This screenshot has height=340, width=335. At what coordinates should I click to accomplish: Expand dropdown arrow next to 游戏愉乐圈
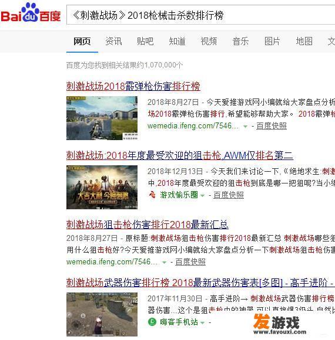tap(202, 195)
